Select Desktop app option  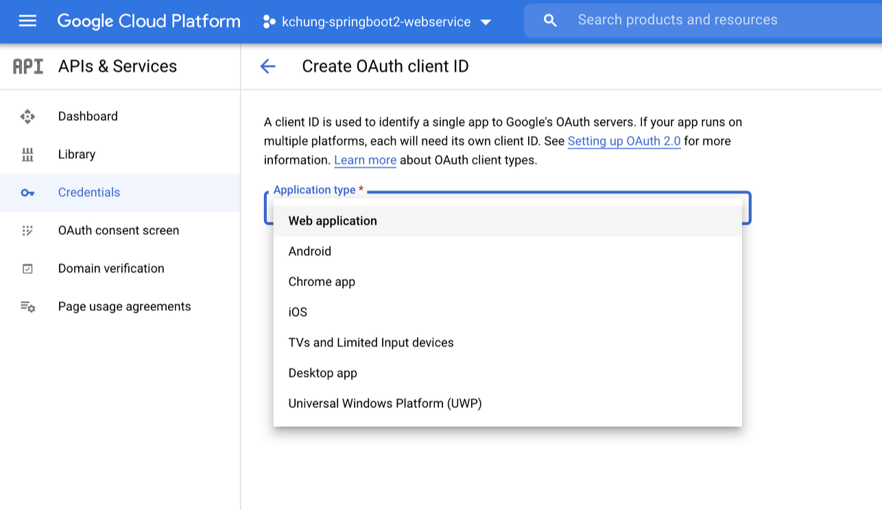[x=323, y=373]
